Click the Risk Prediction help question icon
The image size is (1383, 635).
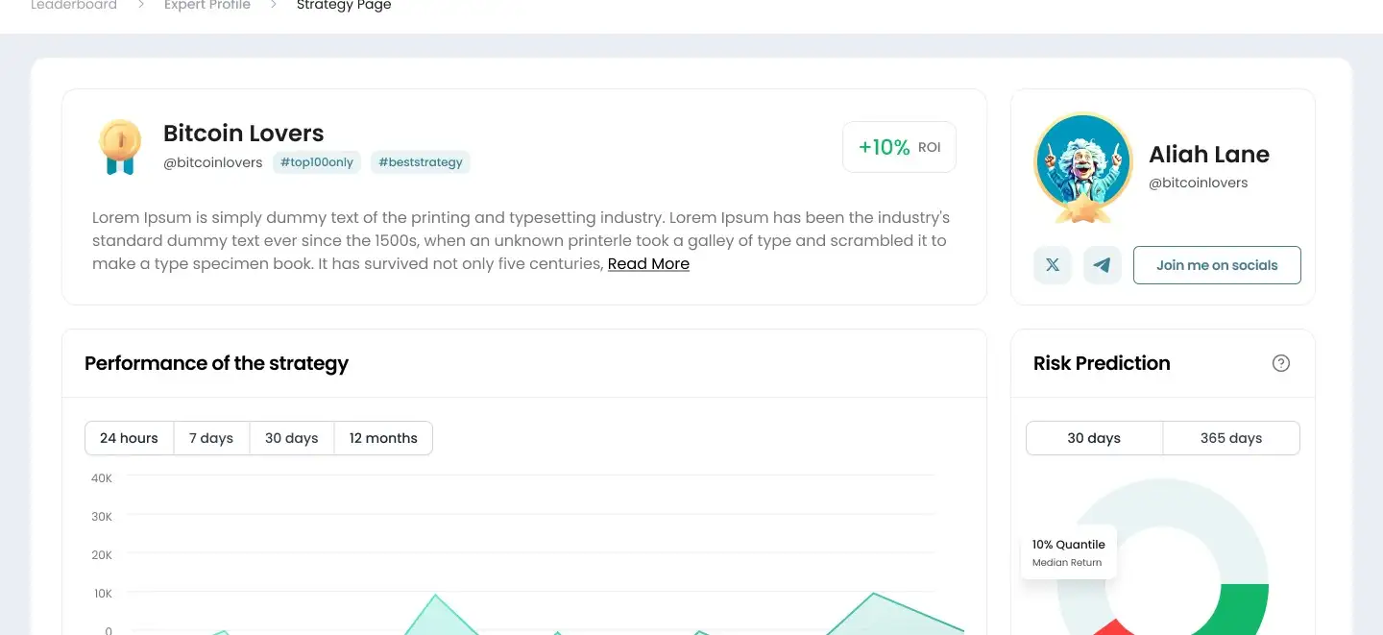coord(1280,363)
